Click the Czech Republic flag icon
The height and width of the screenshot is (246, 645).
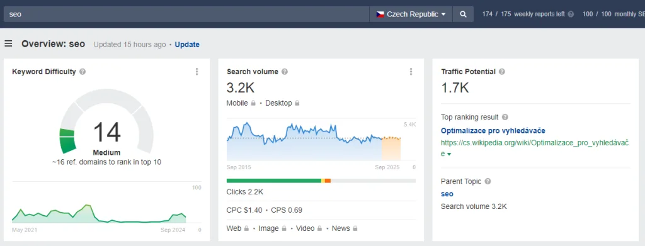click(x=380, y=14)
